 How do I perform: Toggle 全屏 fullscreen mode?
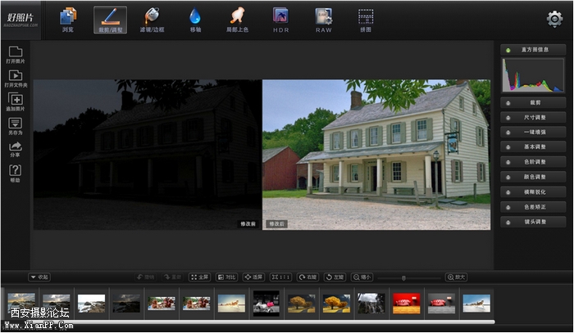pos(199,277)
